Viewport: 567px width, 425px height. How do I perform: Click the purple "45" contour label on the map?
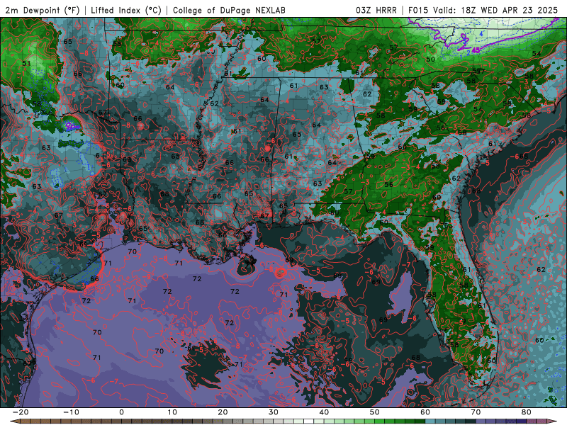pyautogui.click(x=476, y=50)
